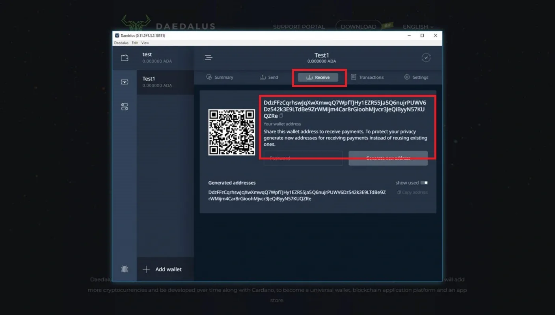Open the ENGLISH language dropdown
The image size is (555, 315).
point(418,27)
